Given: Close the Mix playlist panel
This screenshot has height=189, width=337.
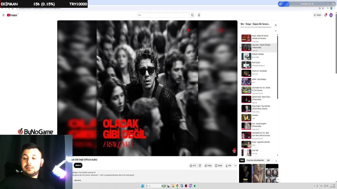Looking at the screenshot, I should coord(276,25).
